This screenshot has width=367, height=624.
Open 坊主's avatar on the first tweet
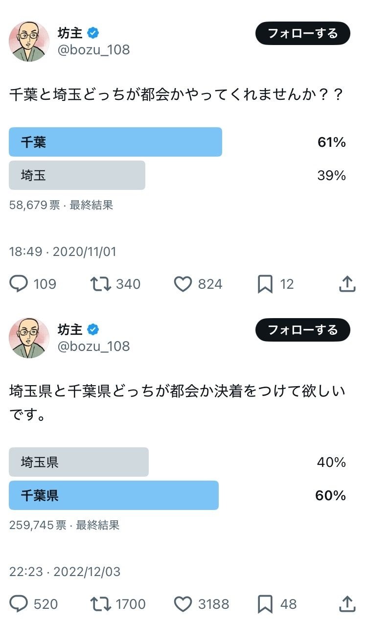click(x=29, y=41)
